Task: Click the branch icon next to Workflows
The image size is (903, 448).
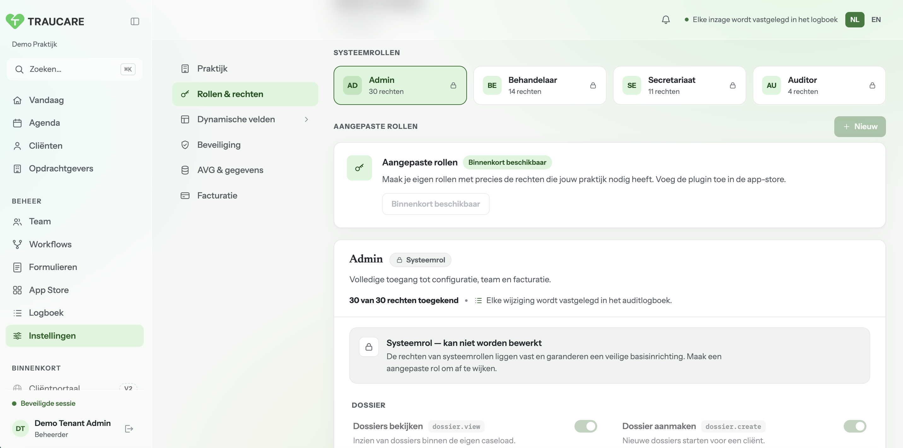Action: 17,244
